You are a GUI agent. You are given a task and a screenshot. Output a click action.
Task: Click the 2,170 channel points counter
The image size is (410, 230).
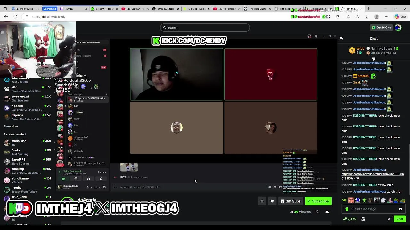(x=349, y=219)
